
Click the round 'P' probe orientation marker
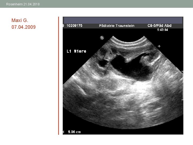[x=102, y=38]
